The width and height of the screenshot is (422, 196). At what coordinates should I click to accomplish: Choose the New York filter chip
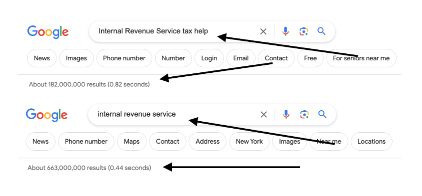coord(249,142)
